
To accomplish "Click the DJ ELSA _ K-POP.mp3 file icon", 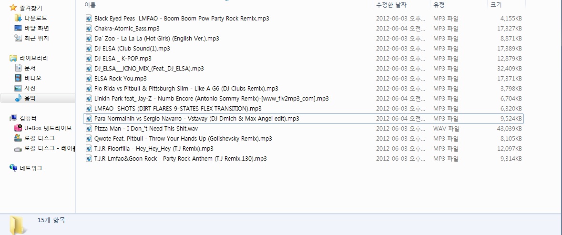I will click(89, 58).
